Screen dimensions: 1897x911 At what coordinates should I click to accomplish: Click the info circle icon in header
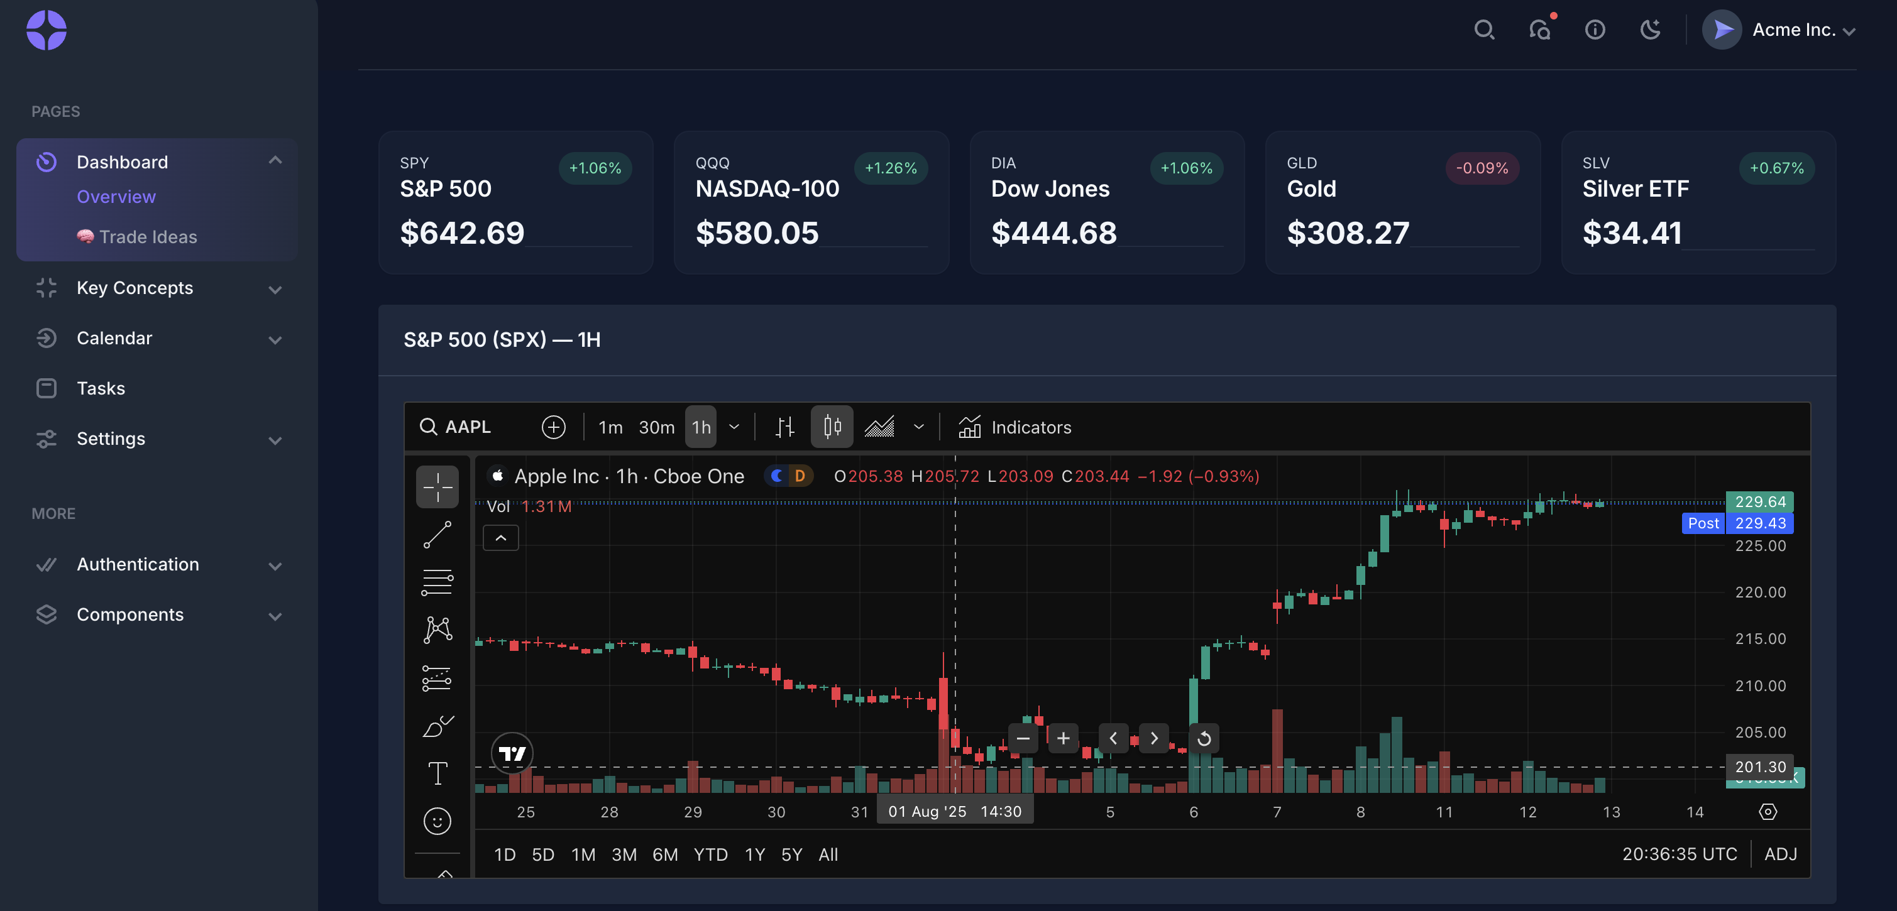click(x=1595, y=30)
